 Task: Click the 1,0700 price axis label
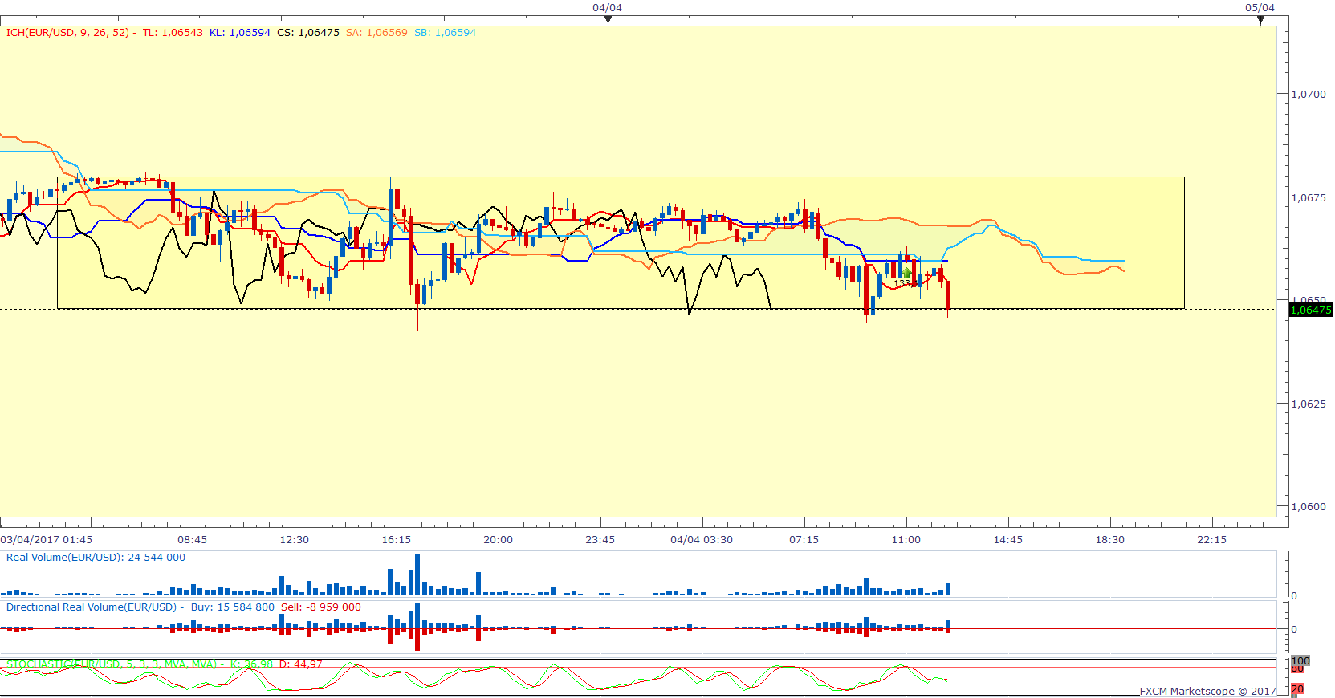pos(1309,94)
